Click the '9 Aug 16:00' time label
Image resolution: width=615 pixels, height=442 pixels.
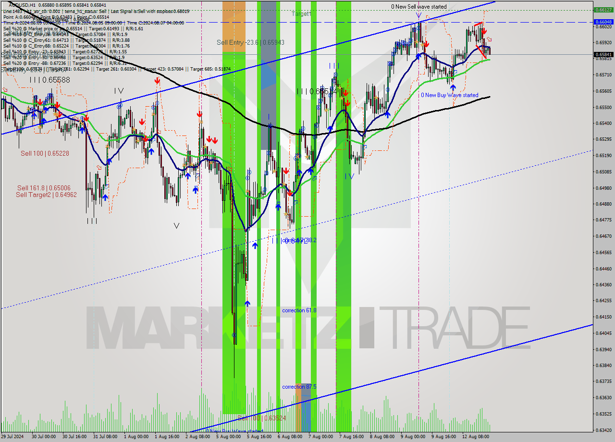pos(443,437)
